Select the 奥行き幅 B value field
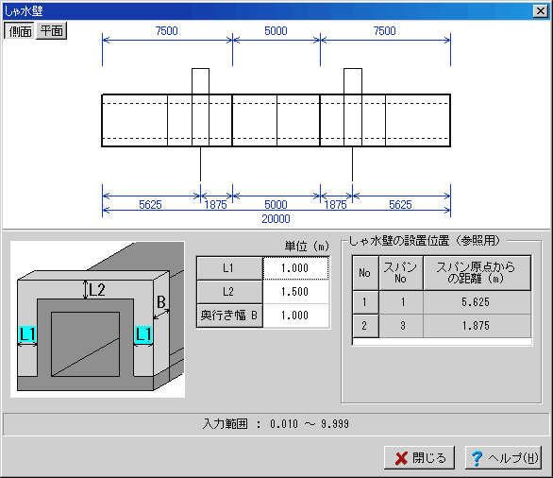553x478 pixels. tap(295, 315)
